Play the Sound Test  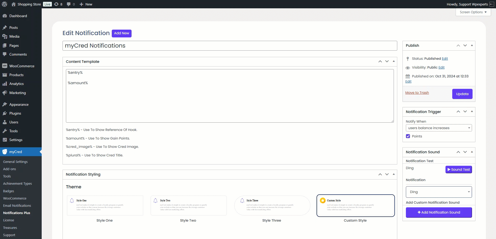pos(458,169)
